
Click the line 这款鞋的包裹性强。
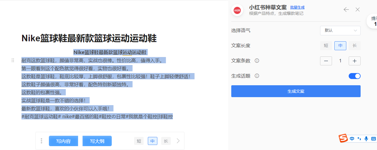(44, 92)
